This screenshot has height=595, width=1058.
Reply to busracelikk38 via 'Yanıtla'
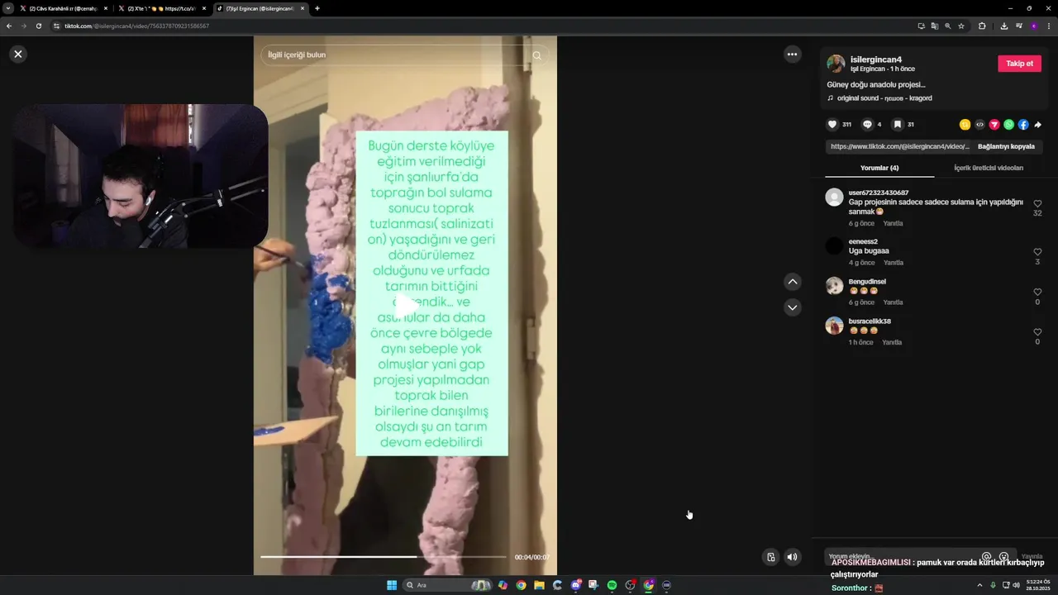tap(892, 342)
